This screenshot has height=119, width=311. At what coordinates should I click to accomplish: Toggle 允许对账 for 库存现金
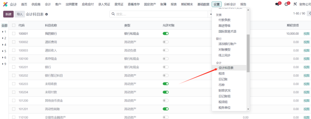[165, 59]
